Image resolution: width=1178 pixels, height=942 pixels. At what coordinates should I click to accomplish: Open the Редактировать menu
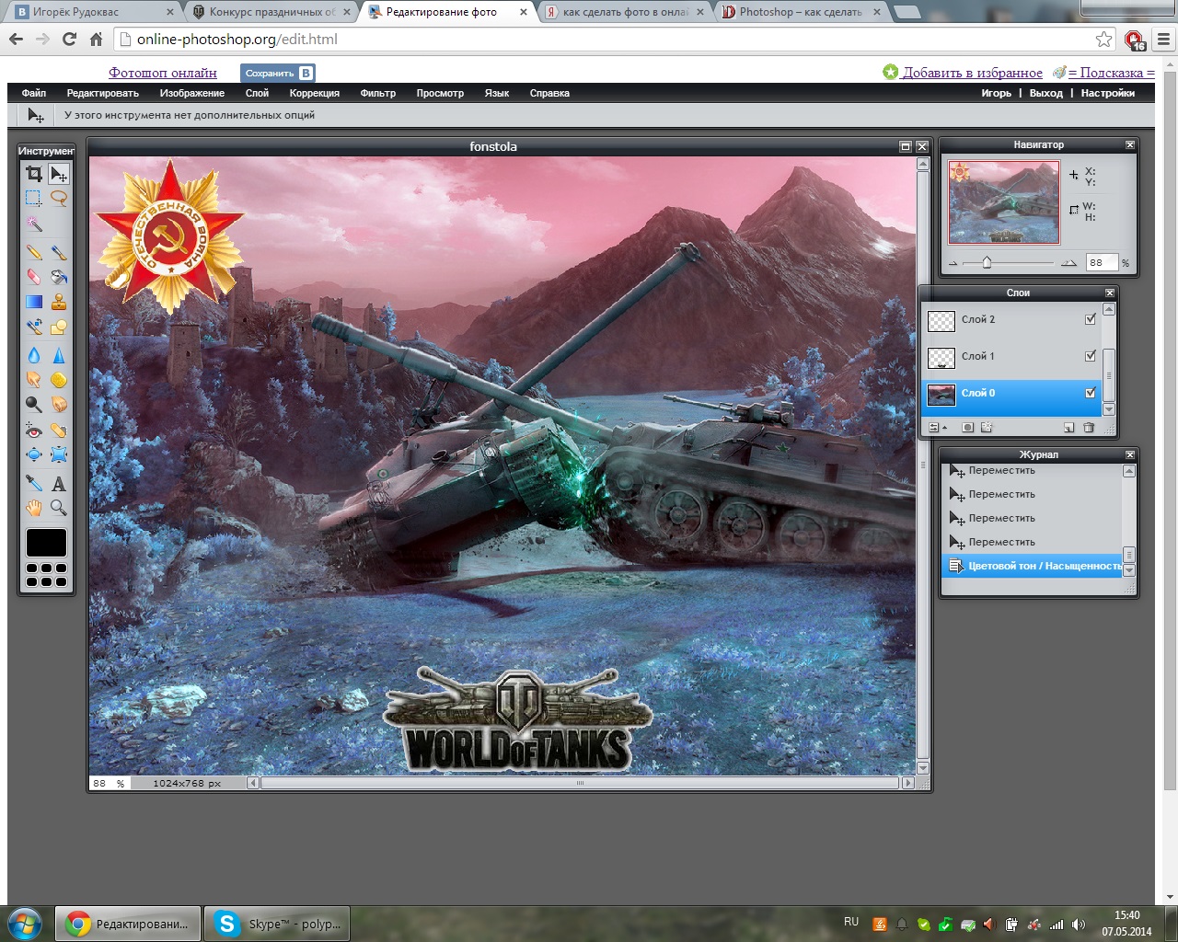(x=102, y=93)
